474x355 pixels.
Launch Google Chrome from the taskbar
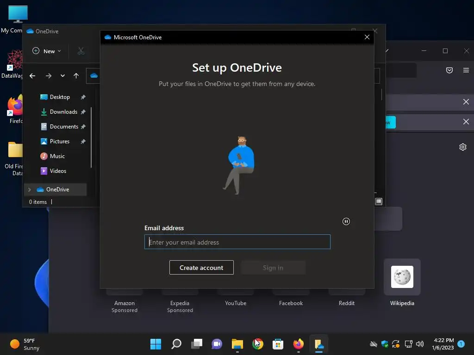257,344
